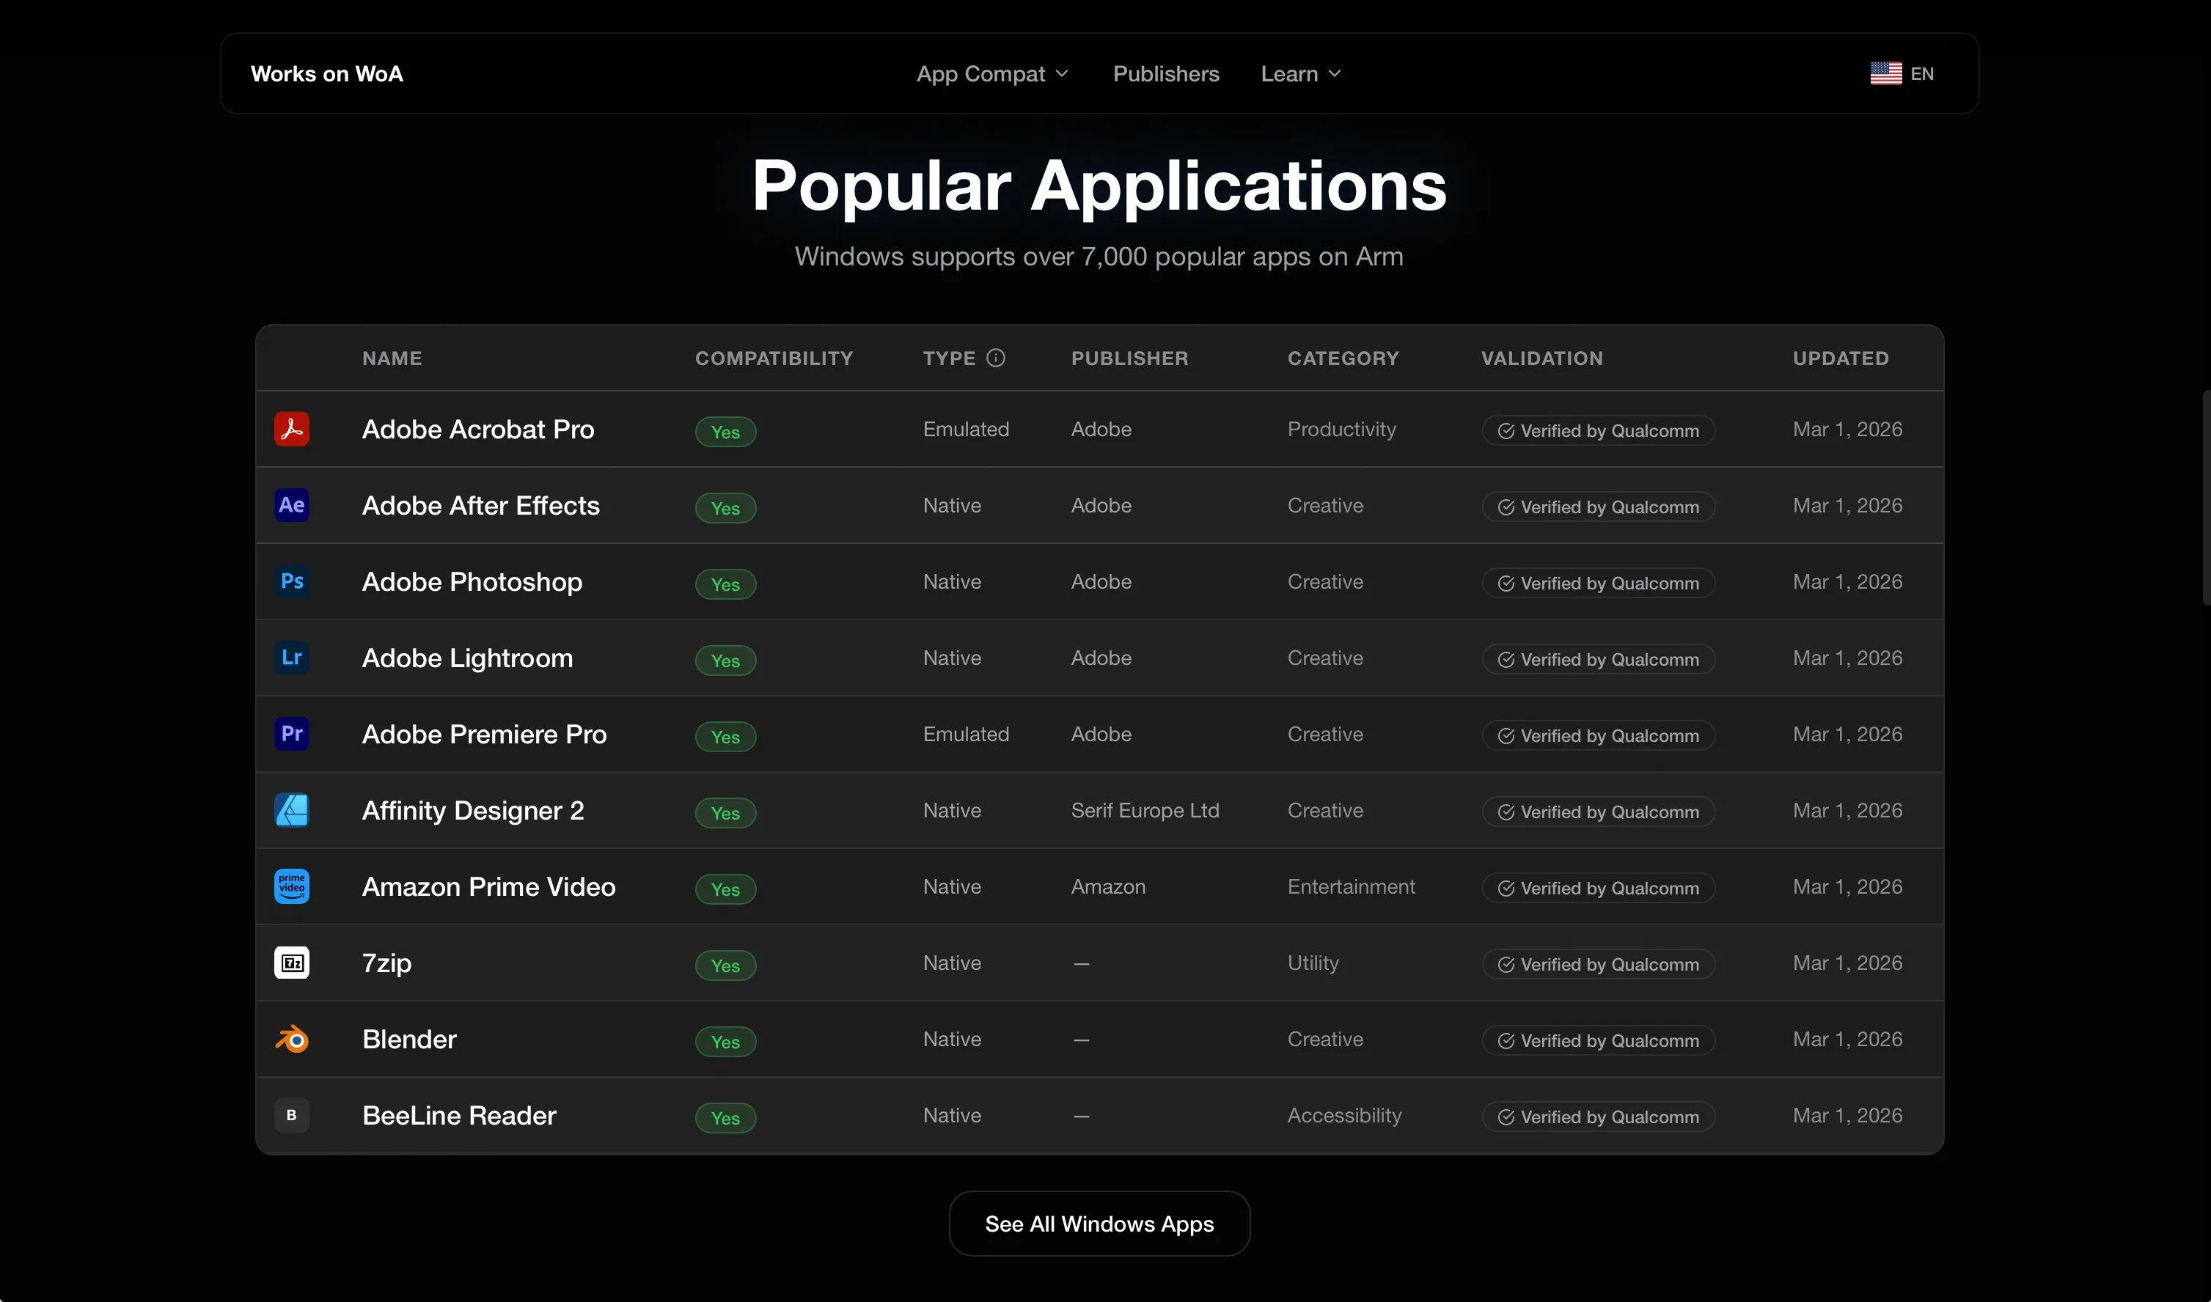Click Native type in Affinity Designer 2 row
This screenshot has height=1302, width=2211.
click(x=952, y=811)
